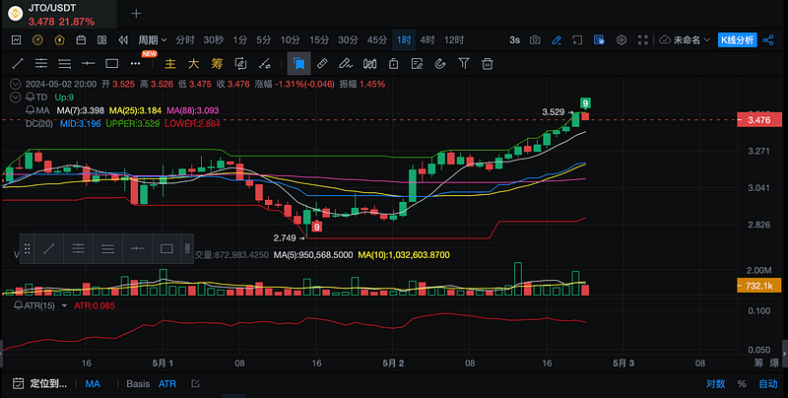Click the rewind double-arrow icon

pos(123,40)
